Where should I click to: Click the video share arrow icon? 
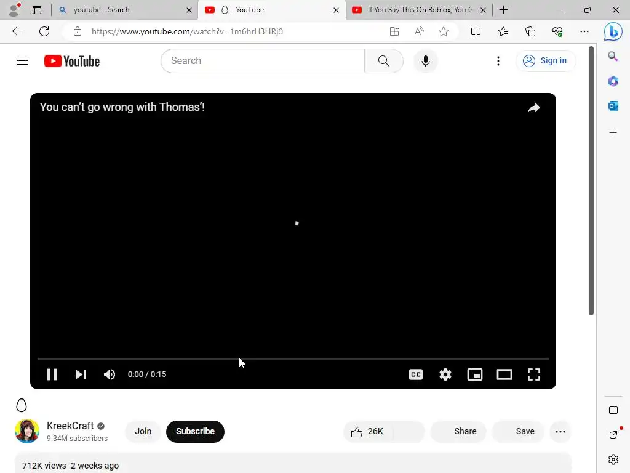pos(534,108)
